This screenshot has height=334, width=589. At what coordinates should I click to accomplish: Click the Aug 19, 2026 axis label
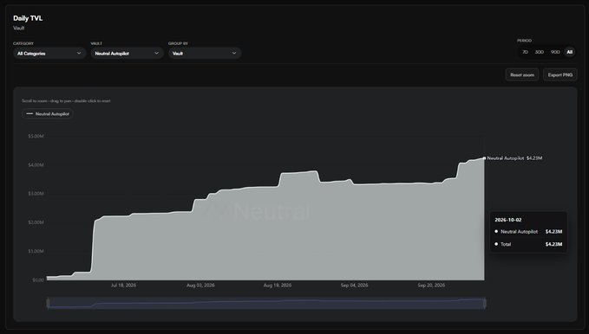point(278,286)
